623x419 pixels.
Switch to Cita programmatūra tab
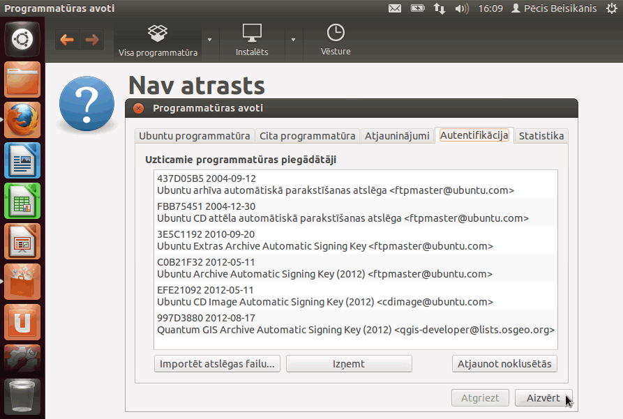click(x=308, y=136)
